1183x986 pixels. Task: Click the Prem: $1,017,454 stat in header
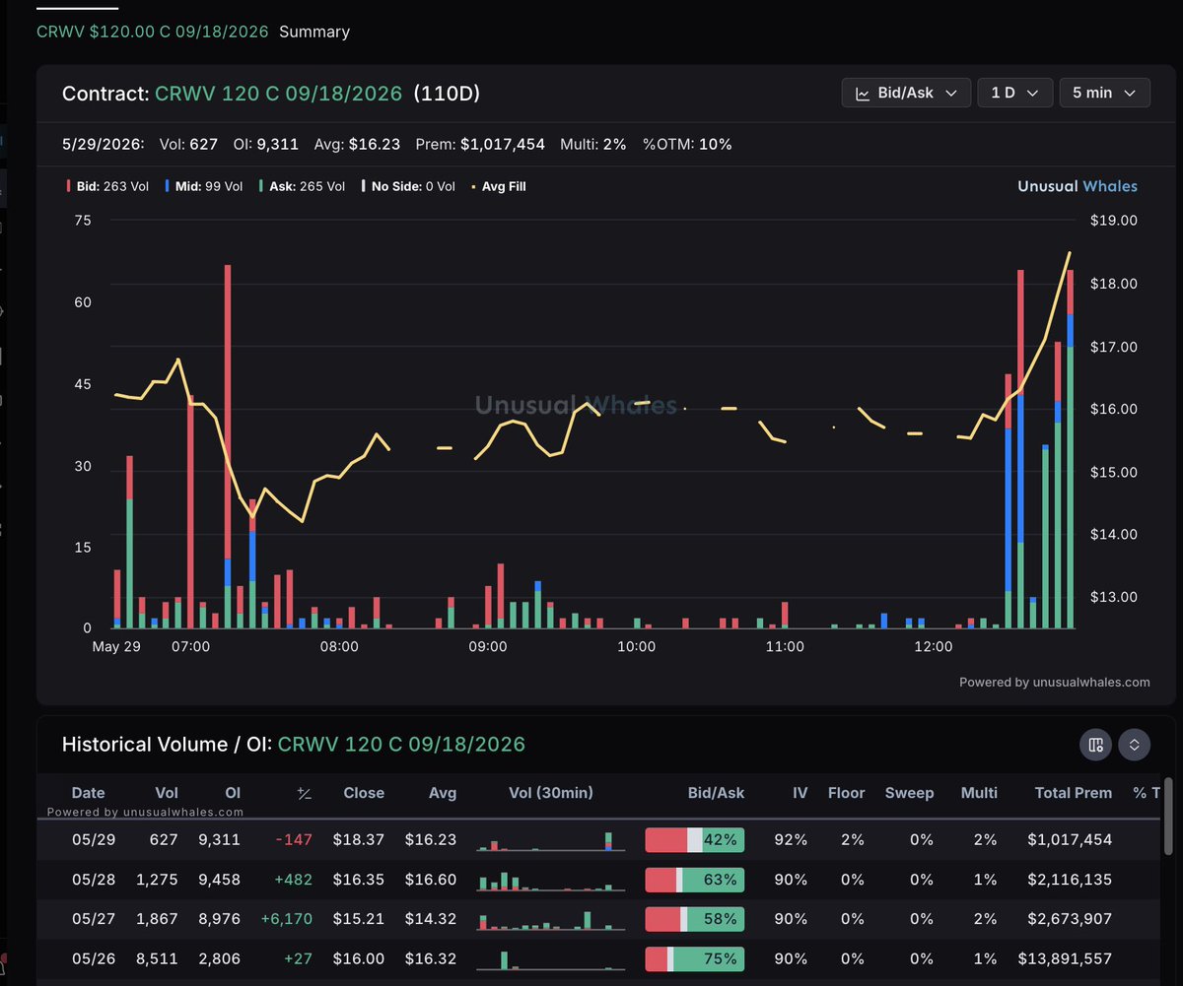click(480, 144)
